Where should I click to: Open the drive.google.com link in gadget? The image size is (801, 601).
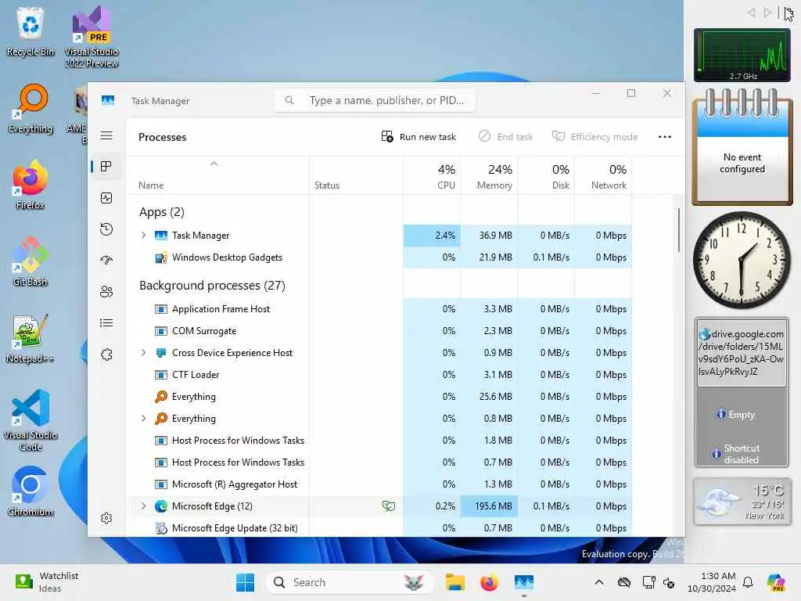point(742,352)
